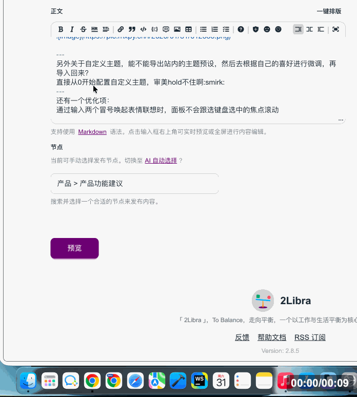The image size is (357, 397).
Task: Insert a blockquote with the quote icon
Action: [132, 30]
